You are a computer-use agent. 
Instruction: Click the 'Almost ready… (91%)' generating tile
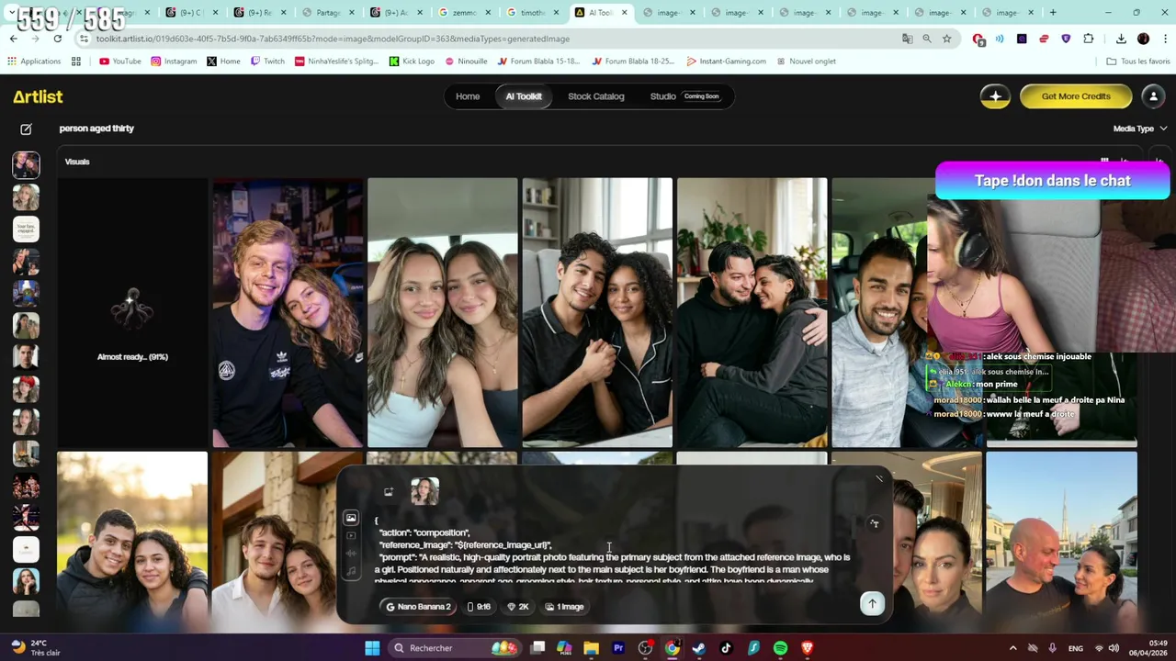tap(132, 312)
